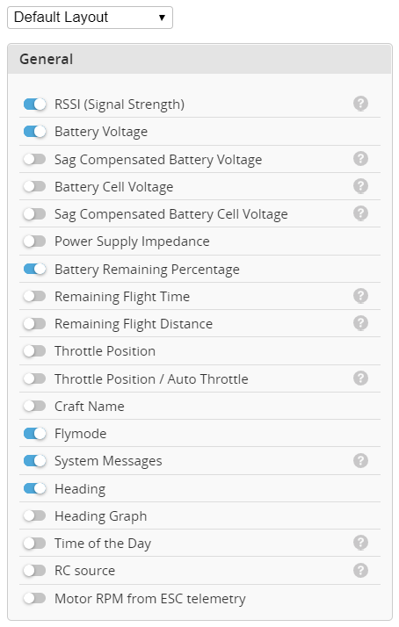This screenshot has height=627, width=399.
Task: Click the General section header
Action: click(x=199, y=59)
